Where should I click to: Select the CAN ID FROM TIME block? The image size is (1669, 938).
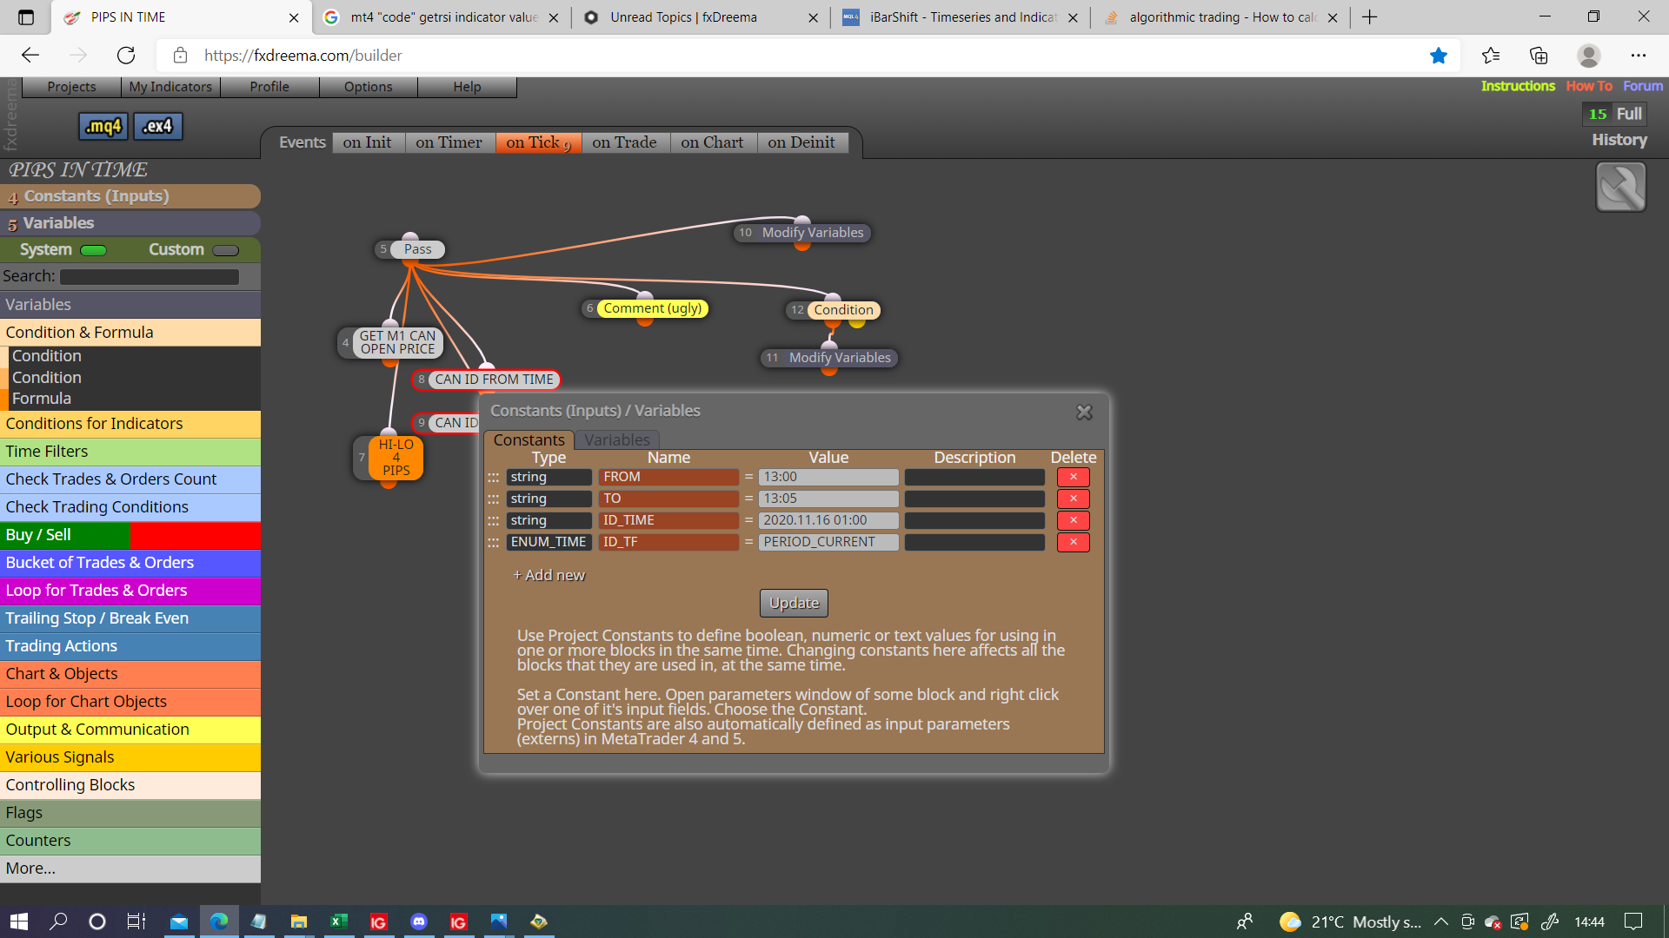coord(494,380)
